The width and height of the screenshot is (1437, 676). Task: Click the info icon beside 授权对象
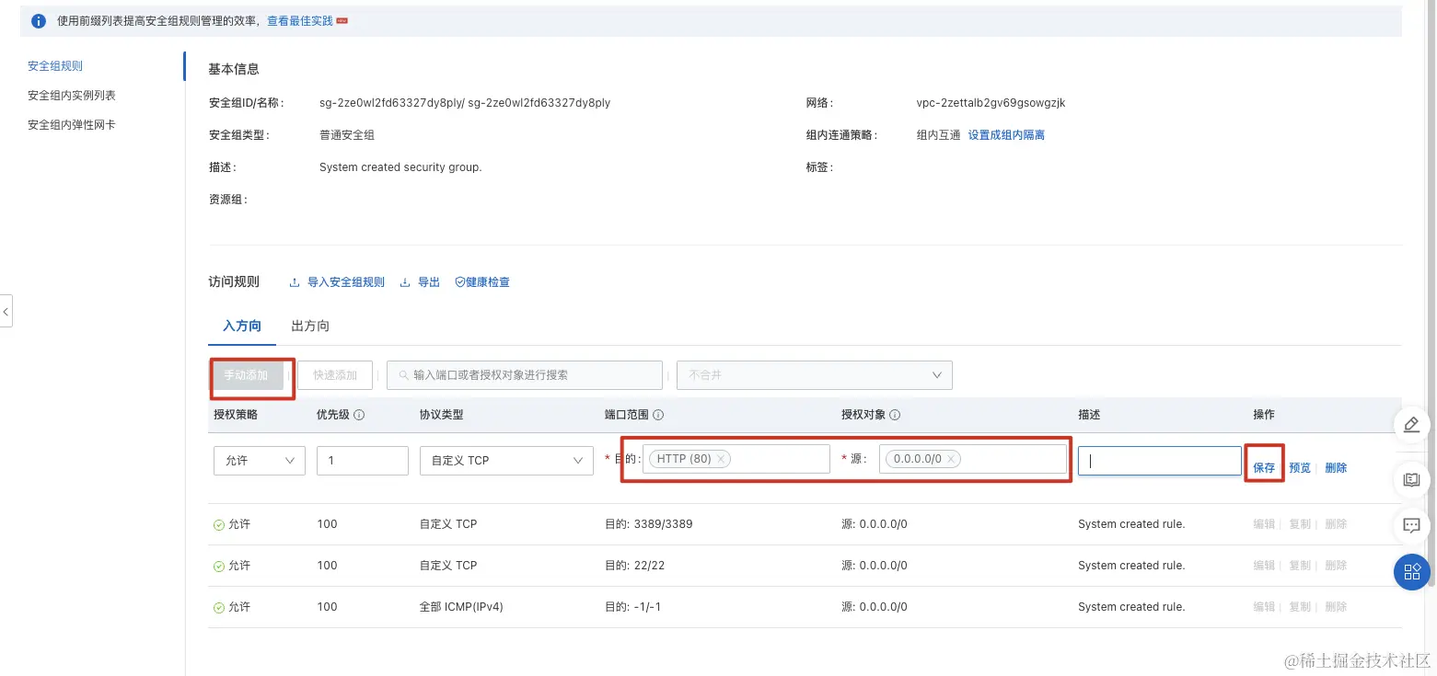pos(894,415)
